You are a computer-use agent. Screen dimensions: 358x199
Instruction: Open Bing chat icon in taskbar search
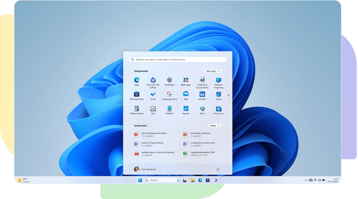click(x=178, y=180)
